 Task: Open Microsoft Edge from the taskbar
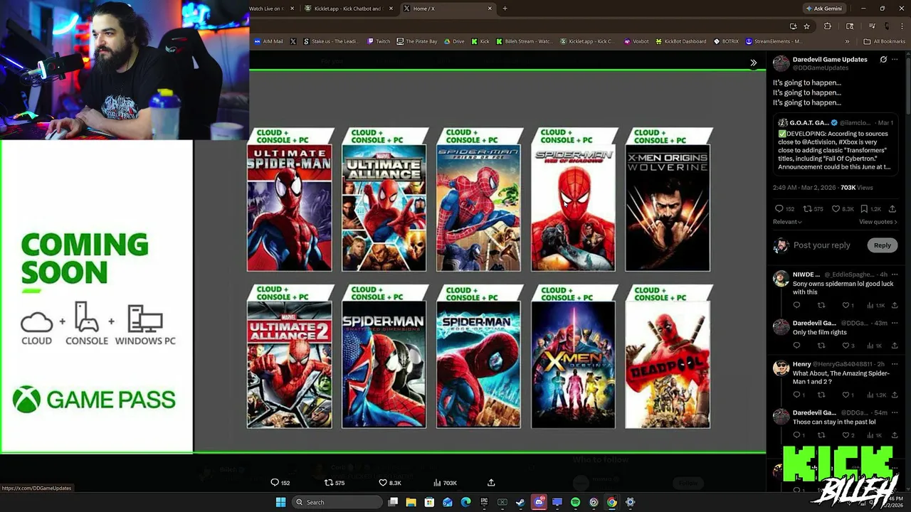tap(465, 502)
